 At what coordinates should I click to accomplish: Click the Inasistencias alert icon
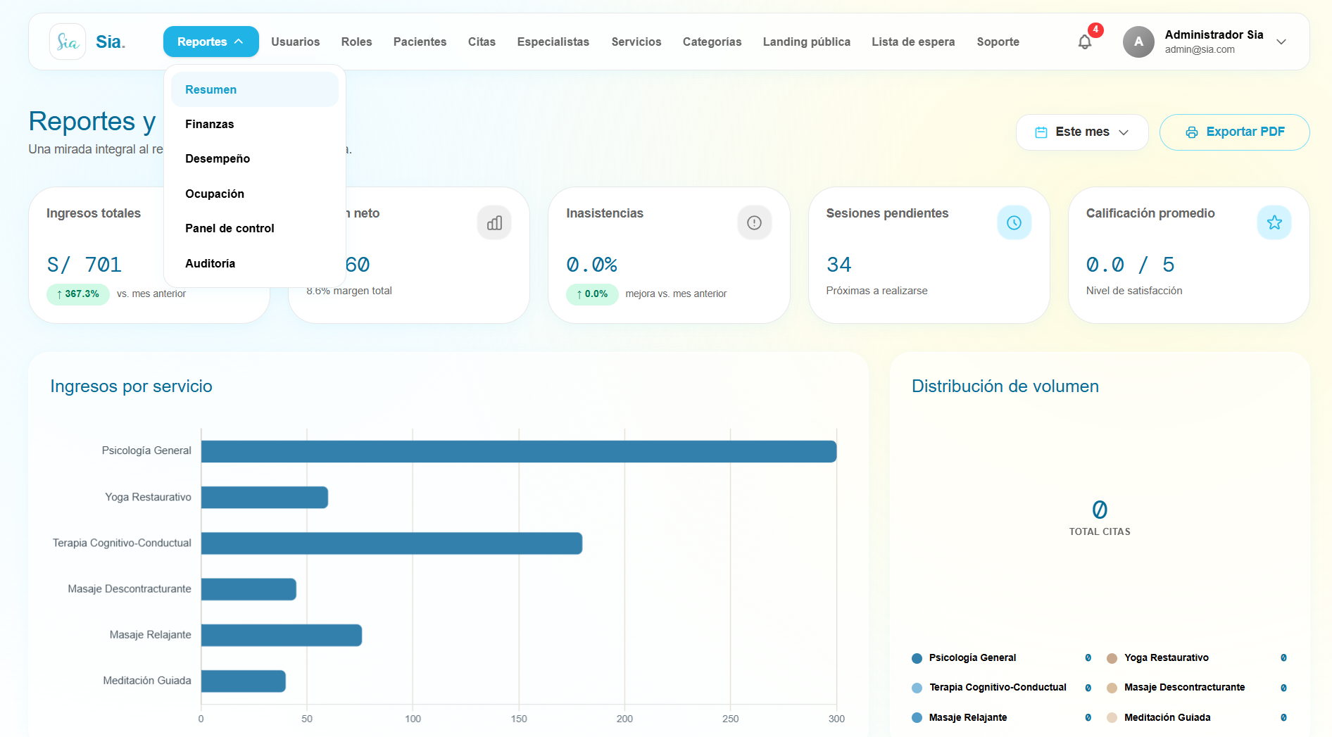click(754, 222)
